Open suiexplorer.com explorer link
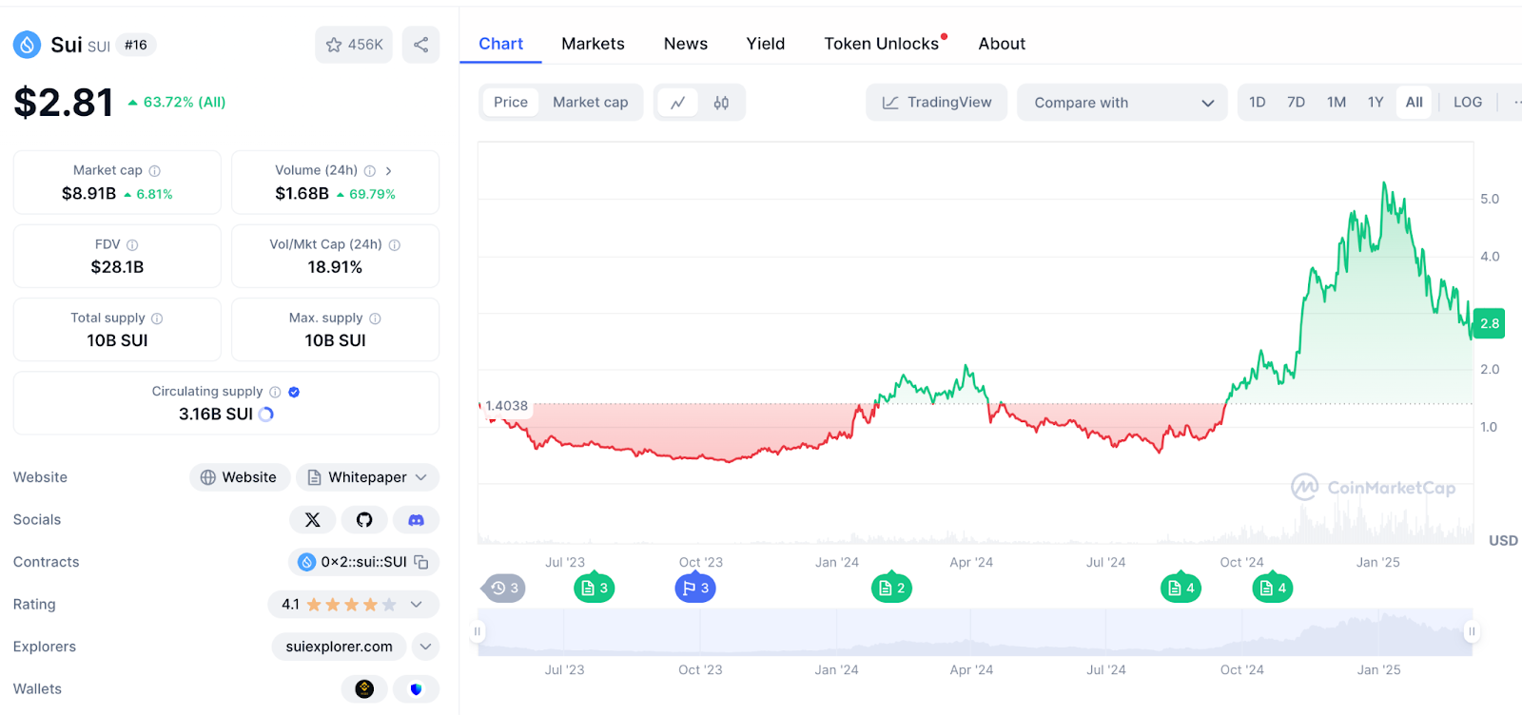The width and height of the screenshot is (1522, 715). tap(339, 647)
